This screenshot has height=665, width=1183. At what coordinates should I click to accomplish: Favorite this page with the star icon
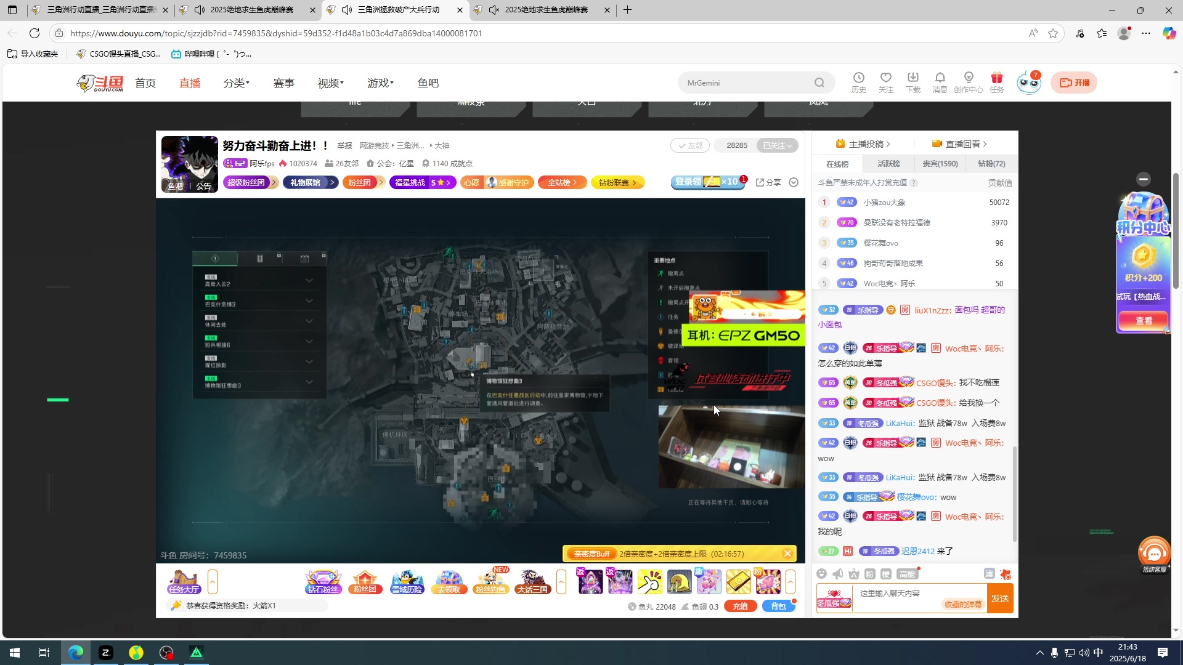(x=1053, y=33)
